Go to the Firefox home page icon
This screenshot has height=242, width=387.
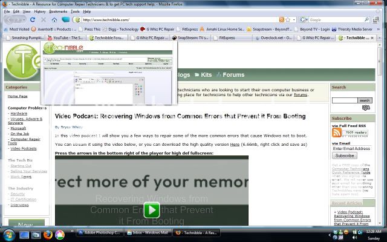[x=54, y=19]
